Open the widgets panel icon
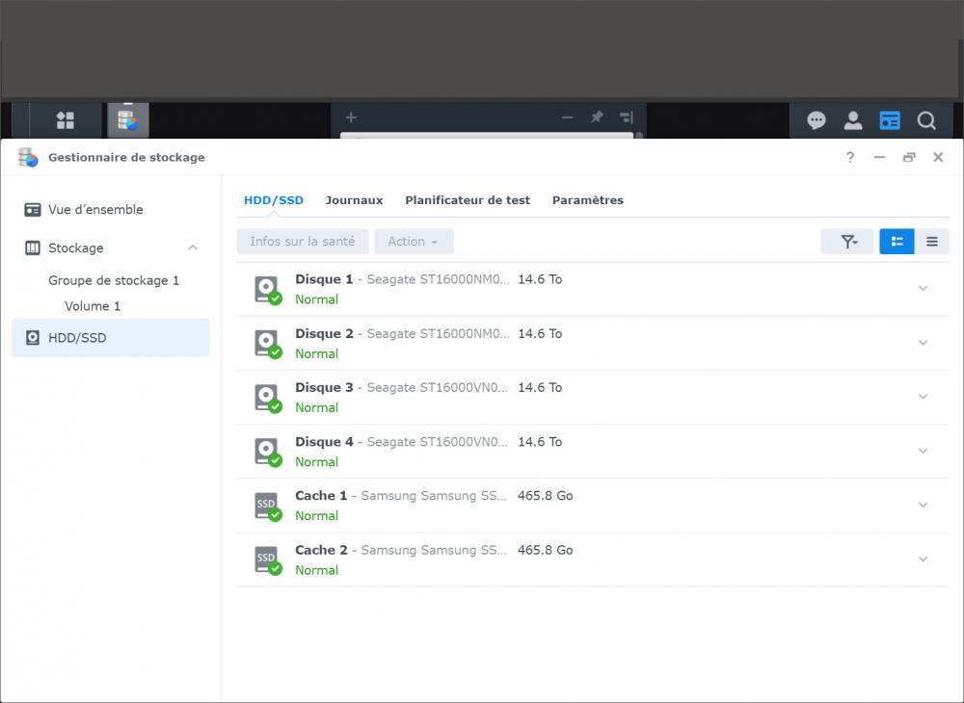 890,120
